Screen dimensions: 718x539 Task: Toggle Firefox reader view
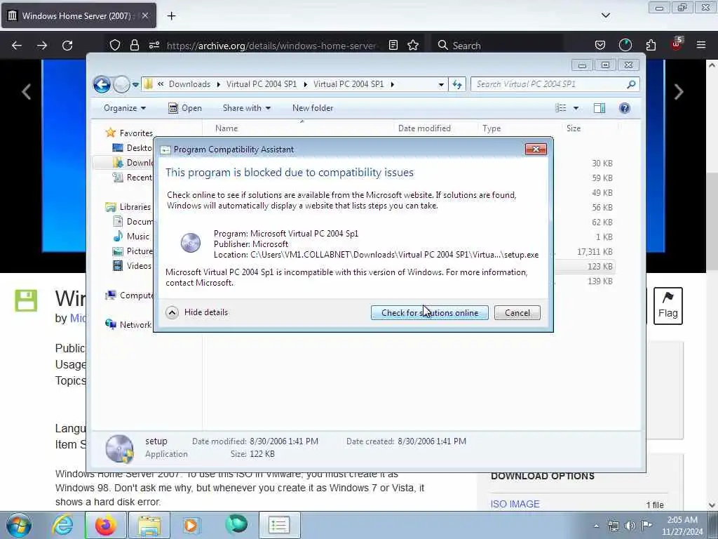tap(393, 45)
